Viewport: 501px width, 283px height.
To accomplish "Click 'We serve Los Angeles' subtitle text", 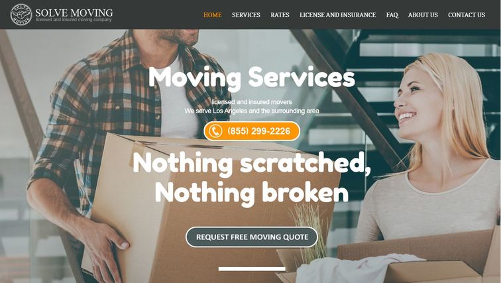I will [252, 111].
